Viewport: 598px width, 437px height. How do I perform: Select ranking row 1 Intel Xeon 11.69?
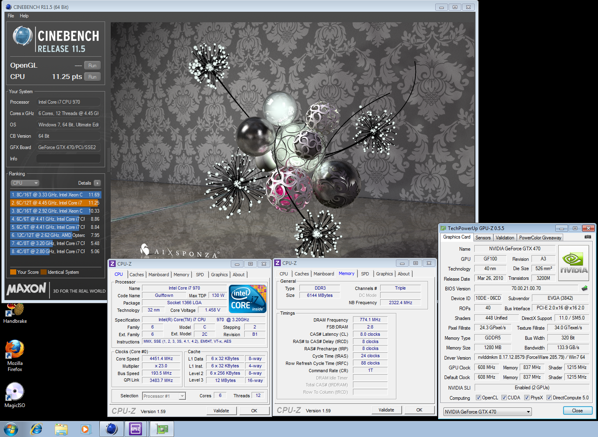click(x=56, y=195)
